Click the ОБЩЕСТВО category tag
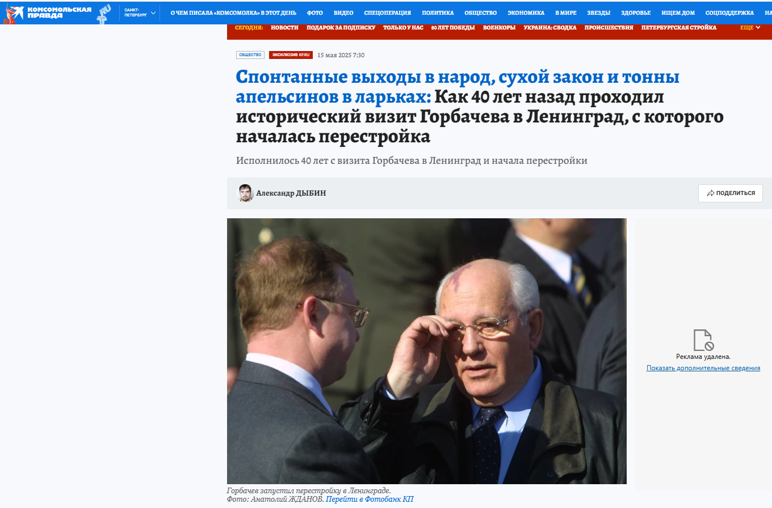The width and height of the screenshot is (772, 508). (250, 55)
